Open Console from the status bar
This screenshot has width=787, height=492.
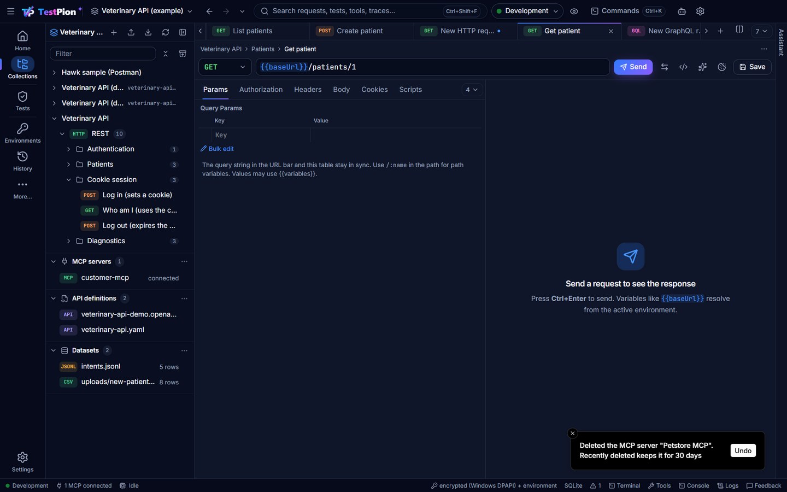coord(694,485)
